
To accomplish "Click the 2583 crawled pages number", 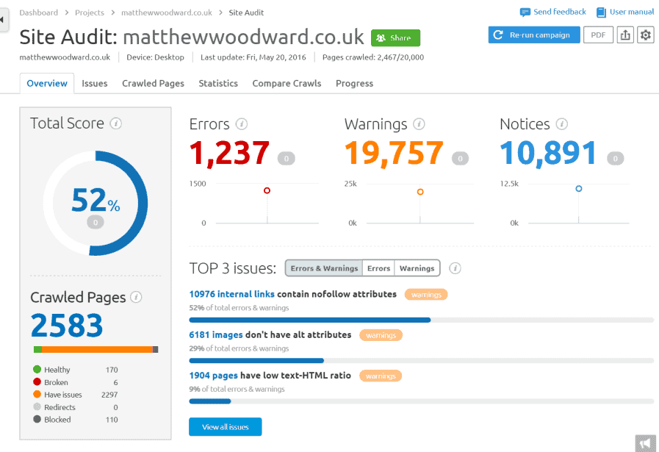I will [67, 326].
